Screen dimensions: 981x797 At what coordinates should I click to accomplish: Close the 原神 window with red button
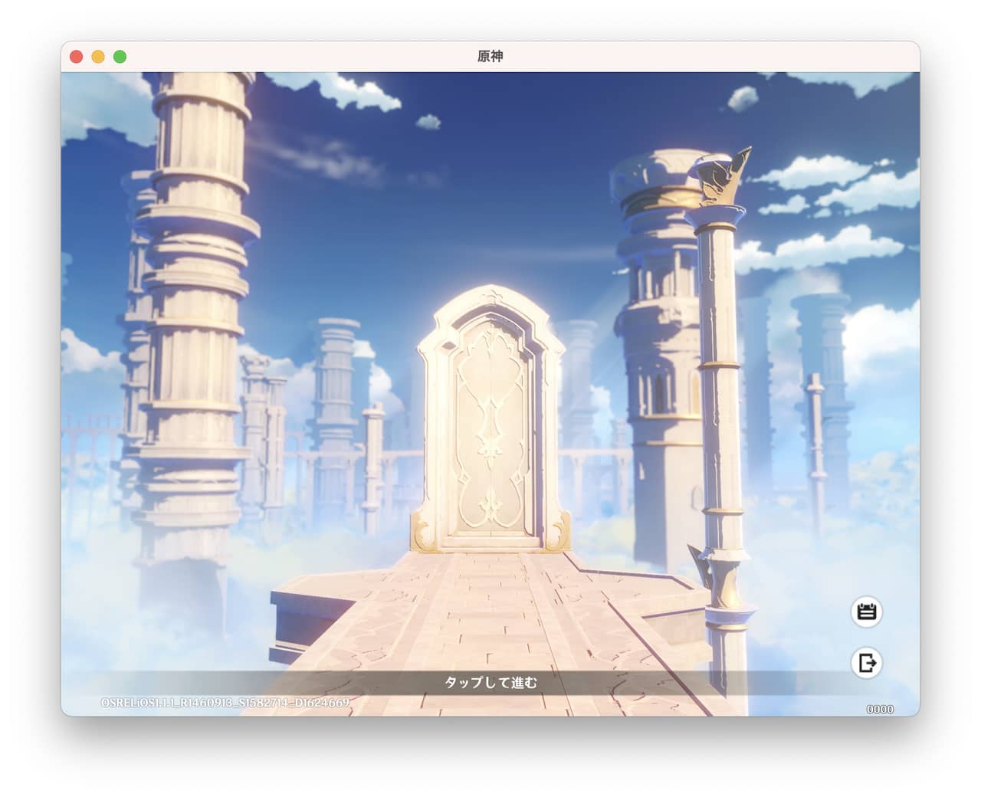tap(77, 57)
